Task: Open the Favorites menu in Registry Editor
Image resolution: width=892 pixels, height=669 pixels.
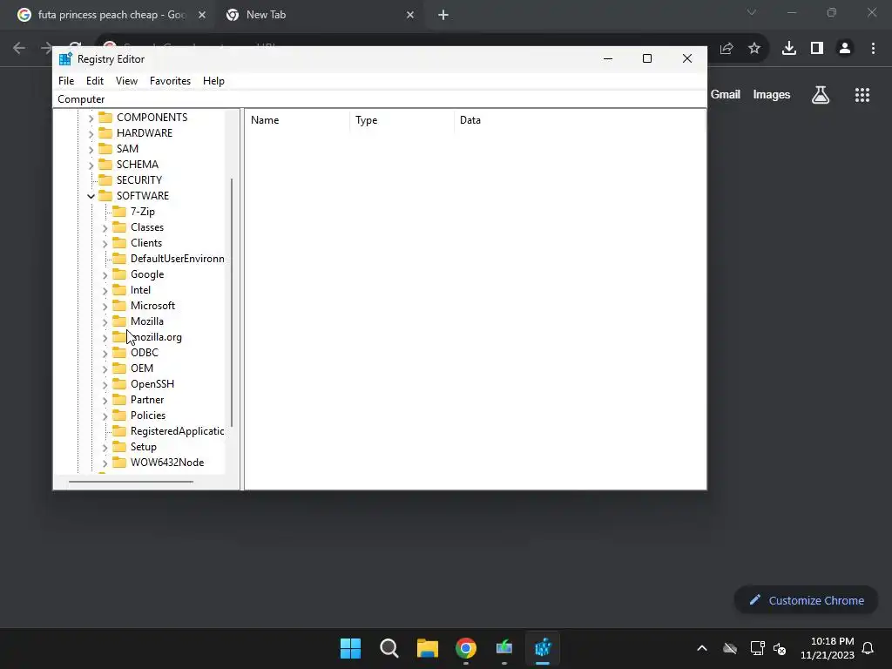Action: click(x=170, y=81)
